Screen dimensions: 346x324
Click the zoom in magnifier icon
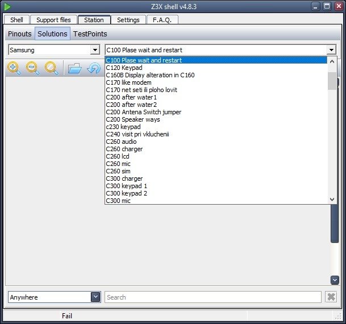[14, 68]
